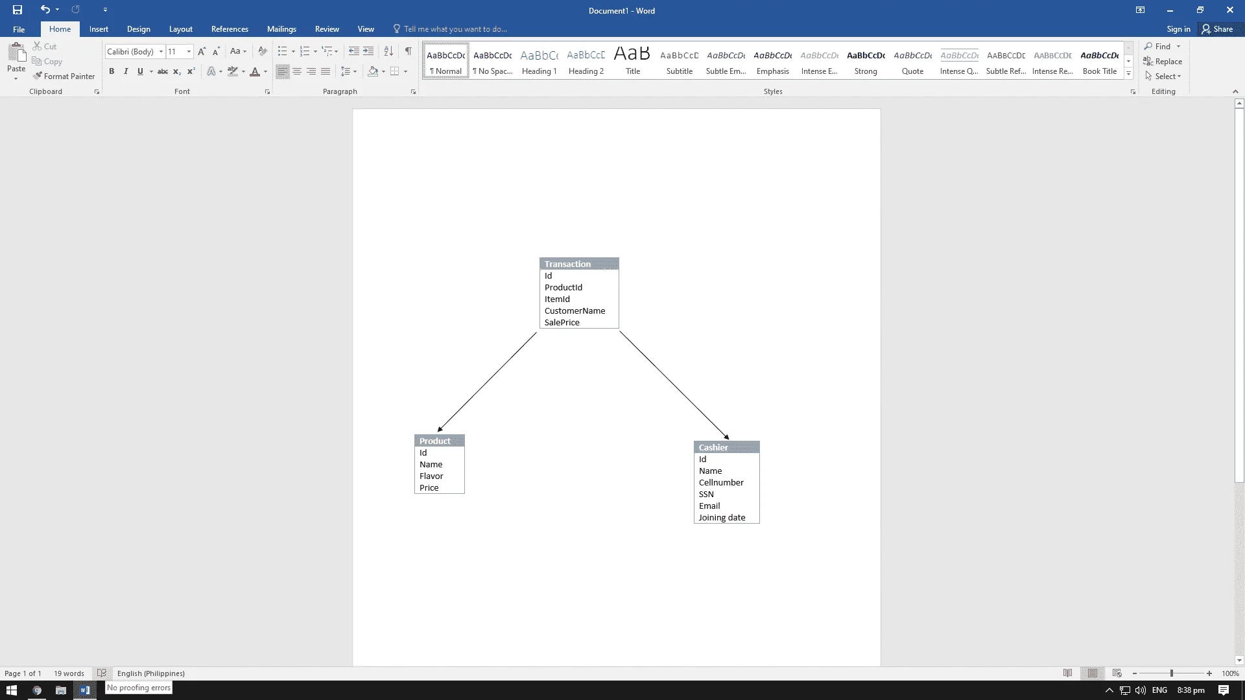Image resolution: width=1245 pixels, height=700 pixels.
Task: Open the Action Center notifications
Action: pos(1224,690)
